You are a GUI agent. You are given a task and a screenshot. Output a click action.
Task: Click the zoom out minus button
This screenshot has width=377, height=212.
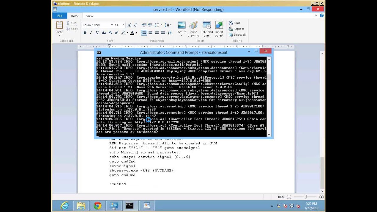tap(289, 197)
